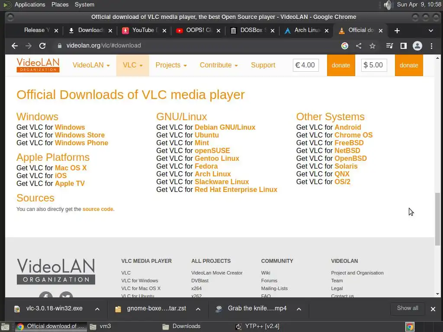Click the volume speaker icon
Image resolution: width=443 pixels, height=332 pixels.
click(x=388, y=5)
